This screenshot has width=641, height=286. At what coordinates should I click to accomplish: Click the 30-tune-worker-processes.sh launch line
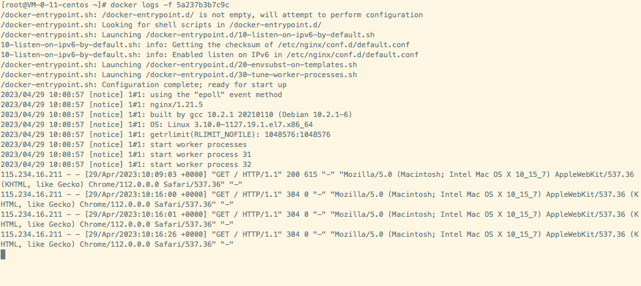[179, 74]
